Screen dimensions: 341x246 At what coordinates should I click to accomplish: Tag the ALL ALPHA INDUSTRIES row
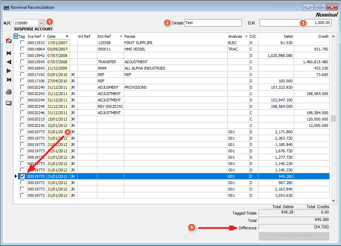pyautogui.click(x=22, y=68)
